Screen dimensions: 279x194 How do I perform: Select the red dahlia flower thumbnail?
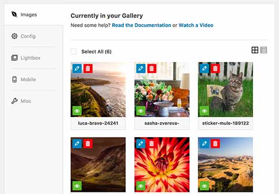(162, 165)
